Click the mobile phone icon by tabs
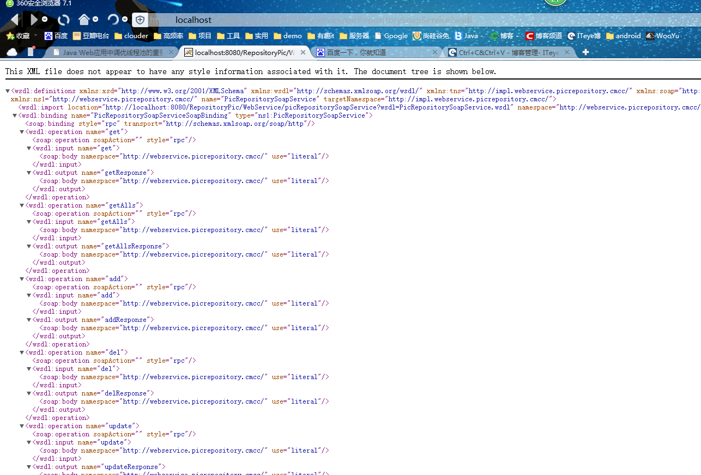 coord(31,52)
